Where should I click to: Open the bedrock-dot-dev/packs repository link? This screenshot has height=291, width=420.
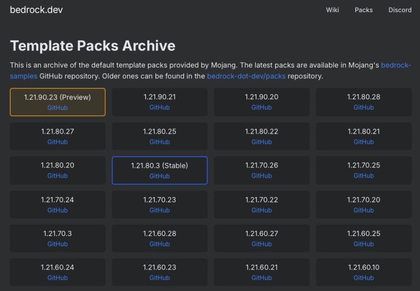coord(246,76)
